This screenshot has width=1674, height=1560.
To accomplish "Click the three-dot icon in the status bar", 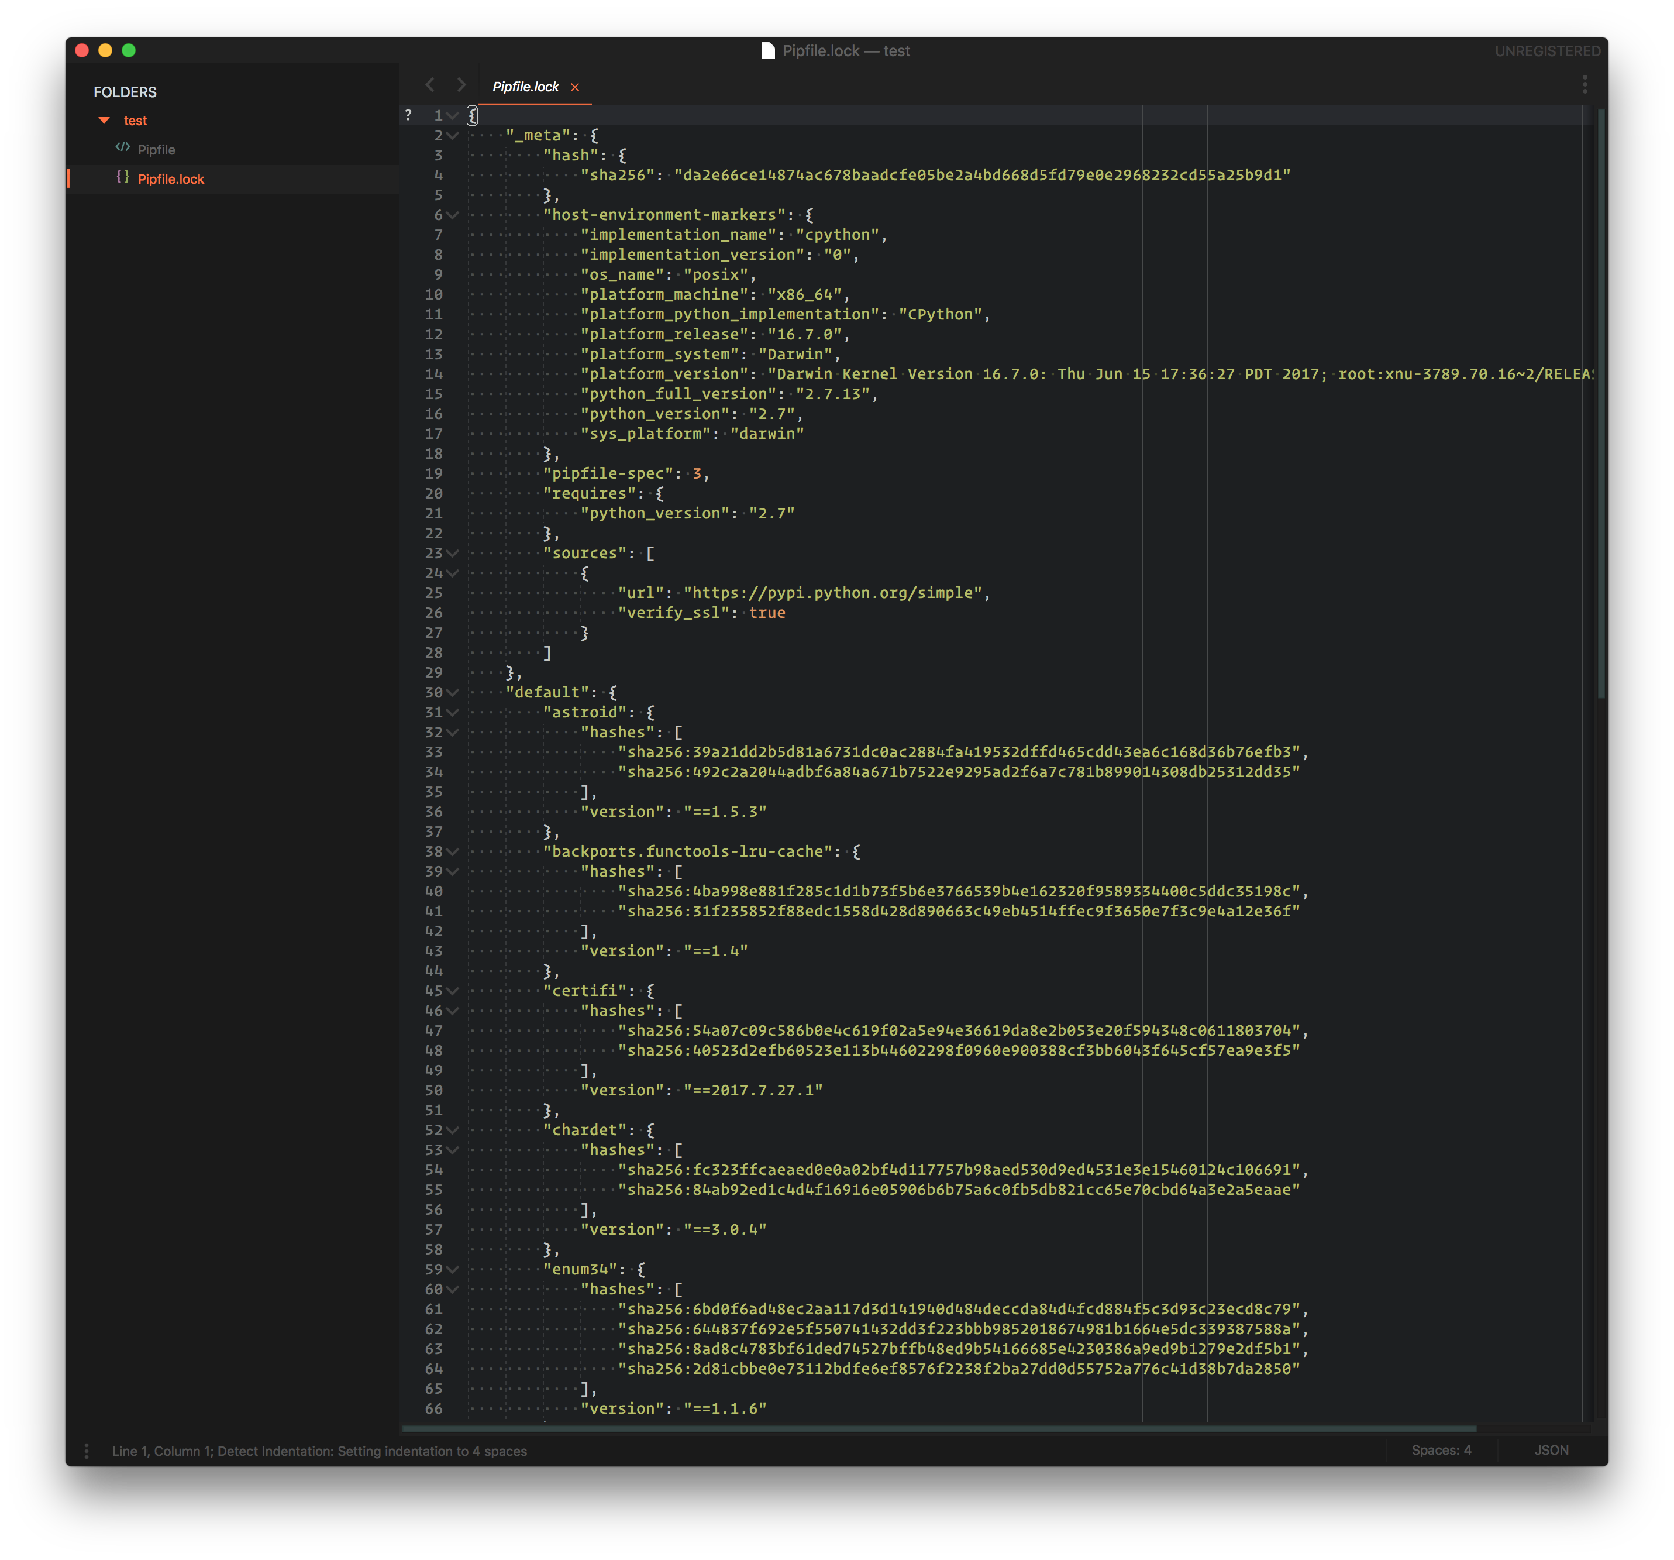I will point(86,1451).
